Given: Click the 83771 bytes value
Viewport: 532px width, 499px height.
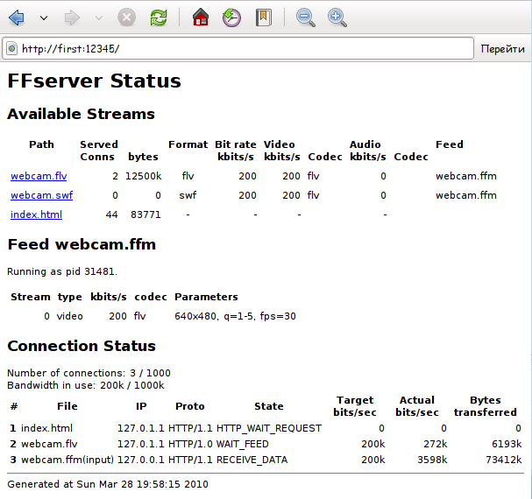Looking at the screenshot, I should click(x=145, y=214).
